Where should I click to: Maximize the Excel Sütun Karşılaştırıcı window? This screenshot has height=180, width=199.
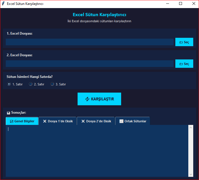point(181,3)
